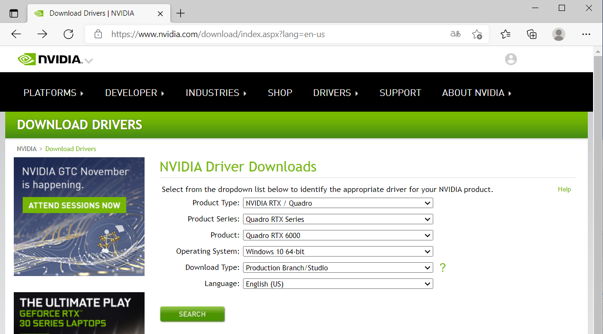Click the browser Forward arrow
The width and height of the screenshot is (603, 334).
(x=42, y=34)
